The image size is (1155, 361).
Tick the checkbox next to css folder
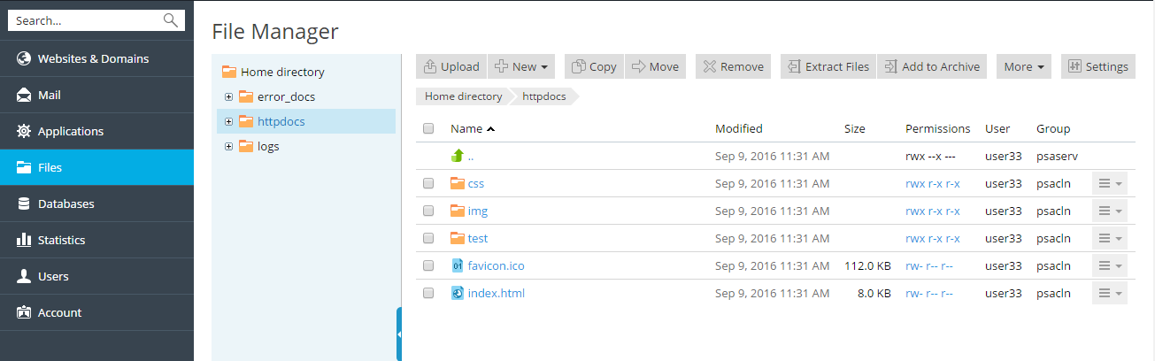pyautogui.click(x=428, y=184)
